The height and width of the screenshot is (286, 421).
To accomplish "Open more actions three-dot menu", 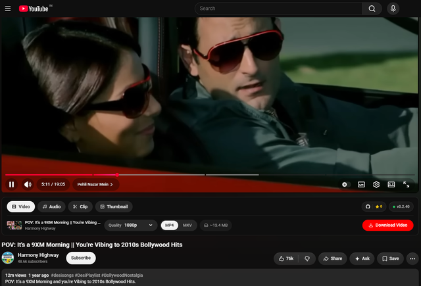I will pyautogui.click(x=412, y=258).
